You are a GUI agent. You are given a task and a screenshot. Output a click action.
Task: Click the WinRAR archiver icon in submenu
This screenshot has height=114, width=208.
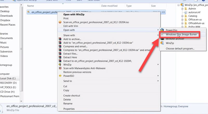pyautogui.click(x=162, y=39)
